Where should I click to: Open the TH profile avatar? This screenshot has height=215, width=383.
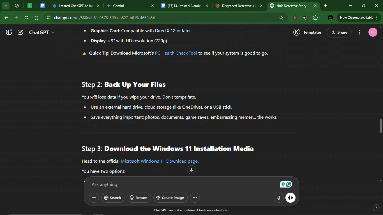pos(373,32)
